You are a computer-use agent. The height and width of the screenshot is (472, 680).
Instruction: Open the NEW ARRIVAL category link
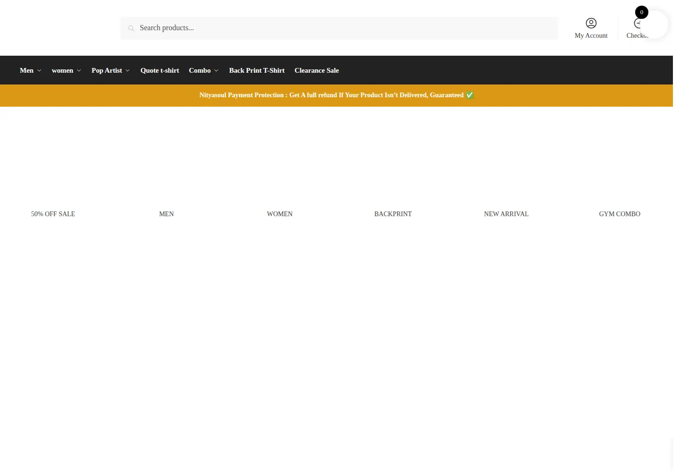[x=506, y=214]
